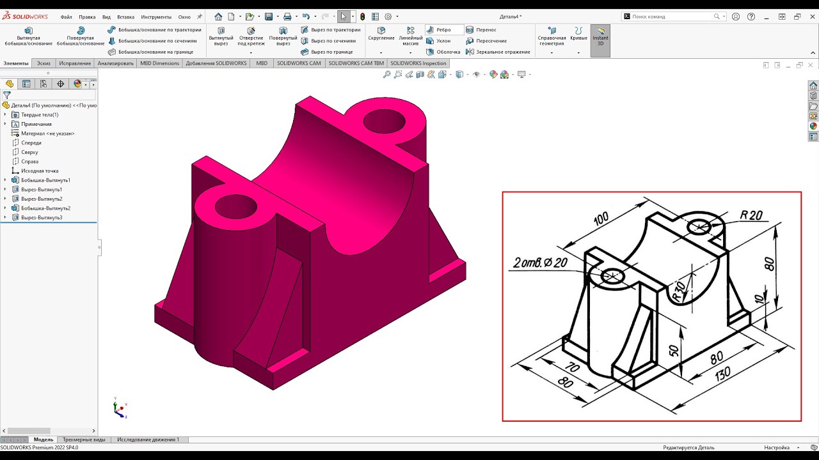Click the user account login button
The image size is (819, 460).
point(736,17)
